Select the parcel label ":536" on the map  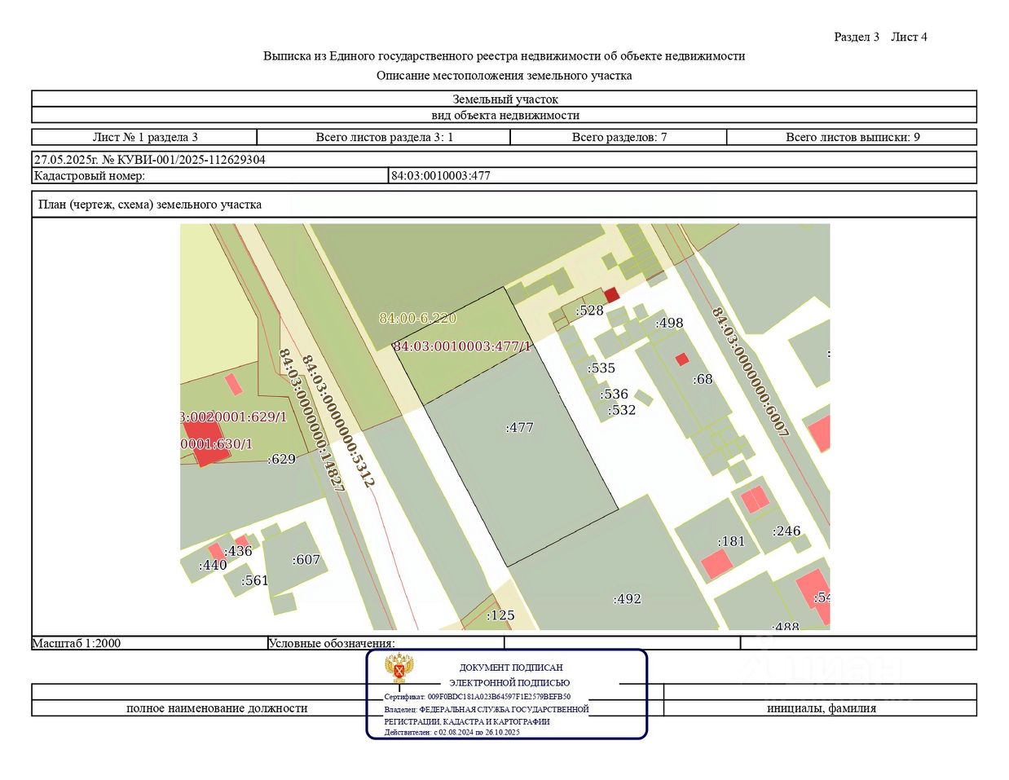(x=614, y=394)
